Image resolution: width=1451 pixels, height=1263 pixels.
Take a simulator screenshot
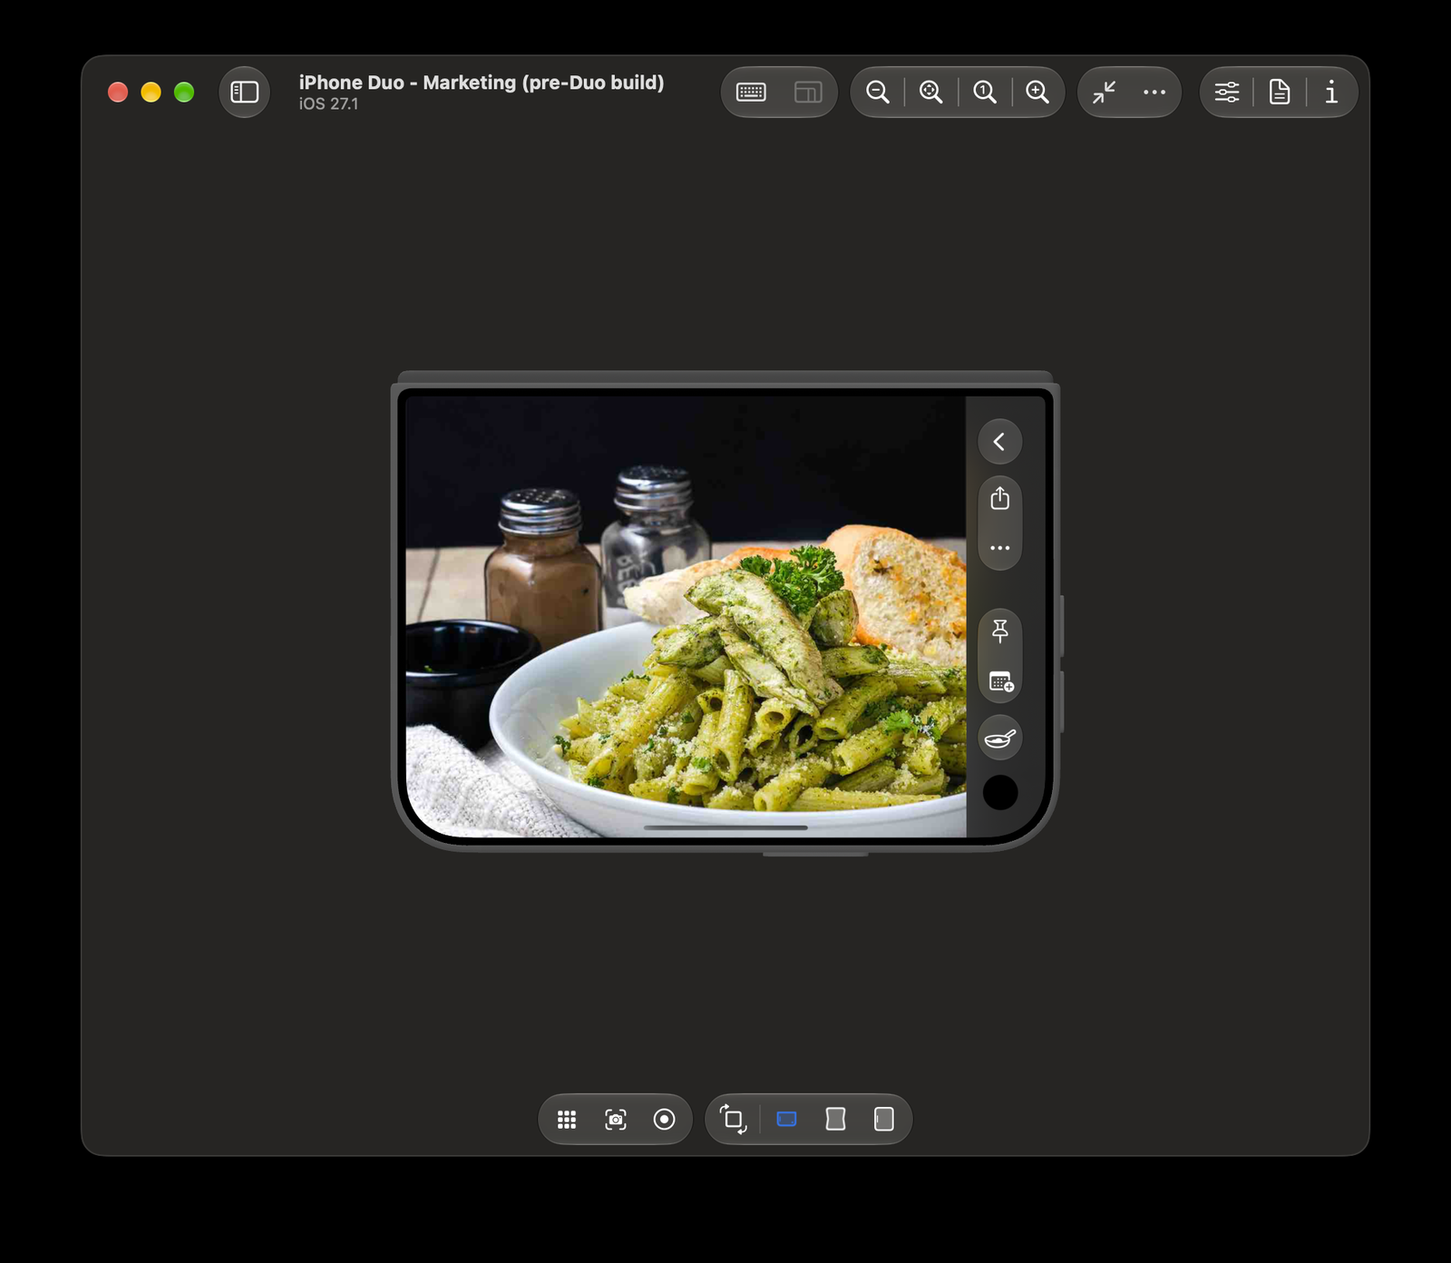[x=616, y=1120]
